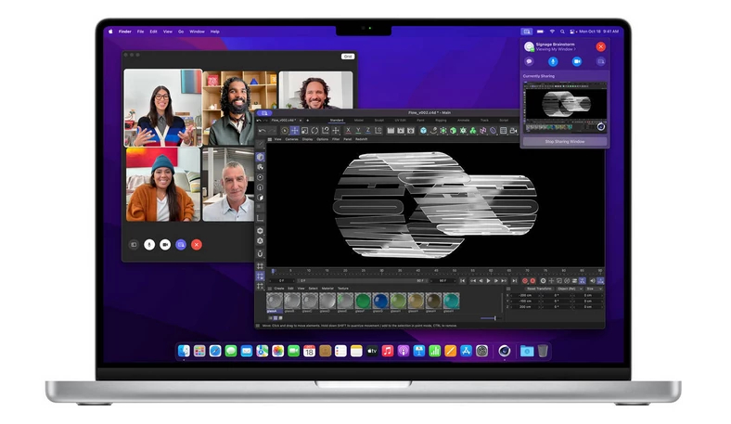
Task: Mute microphone in SharePlay panel
Action: (x=553, y=61)
